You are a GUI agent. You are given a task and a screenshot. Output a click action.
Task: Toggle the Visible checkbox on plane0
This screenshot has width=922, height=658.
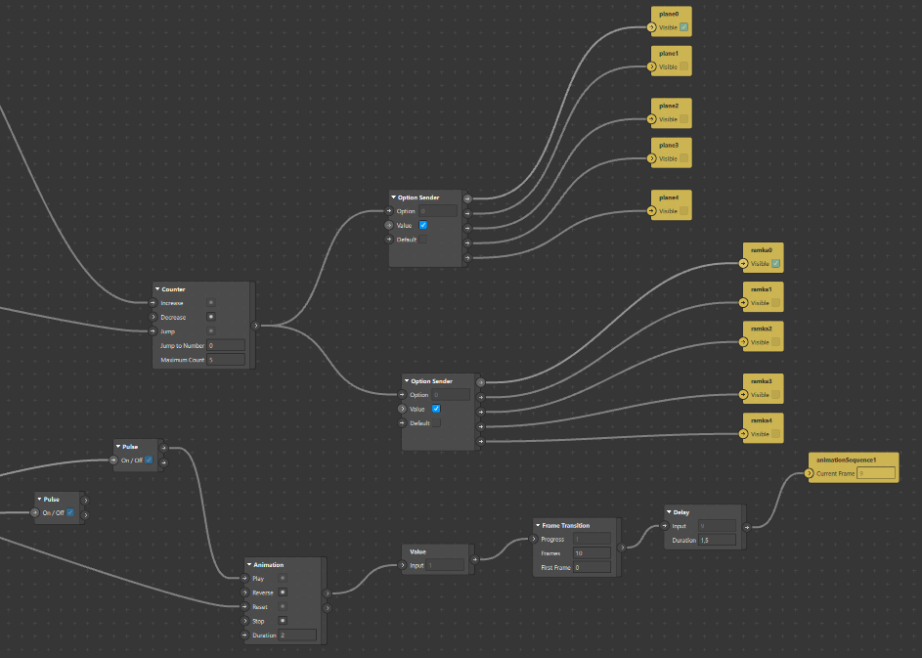pyautogui.click(x=684, y=27)
